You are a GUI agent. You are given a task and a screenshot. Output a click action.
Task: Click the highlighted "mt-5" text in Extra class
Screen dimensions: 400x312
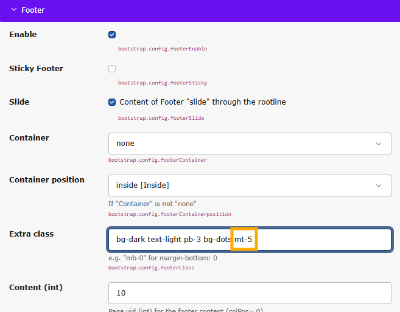point(244,240)
